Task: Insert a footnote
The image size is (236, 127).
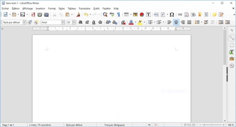Action: [x=187, y=14]
